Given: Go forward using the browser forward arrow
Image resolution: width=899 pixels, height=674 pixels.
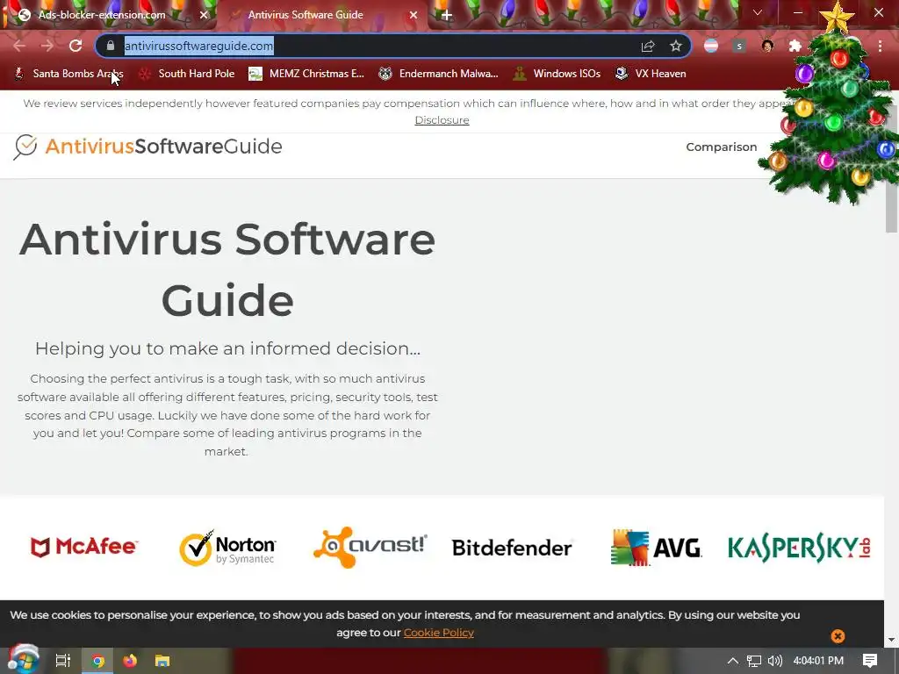Looking at the screenshot, I should 47,46.
